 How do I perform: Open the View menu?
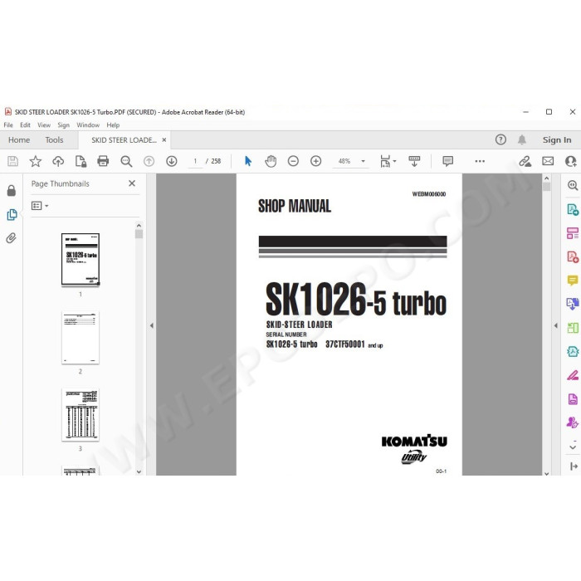[x=44, y=125]
